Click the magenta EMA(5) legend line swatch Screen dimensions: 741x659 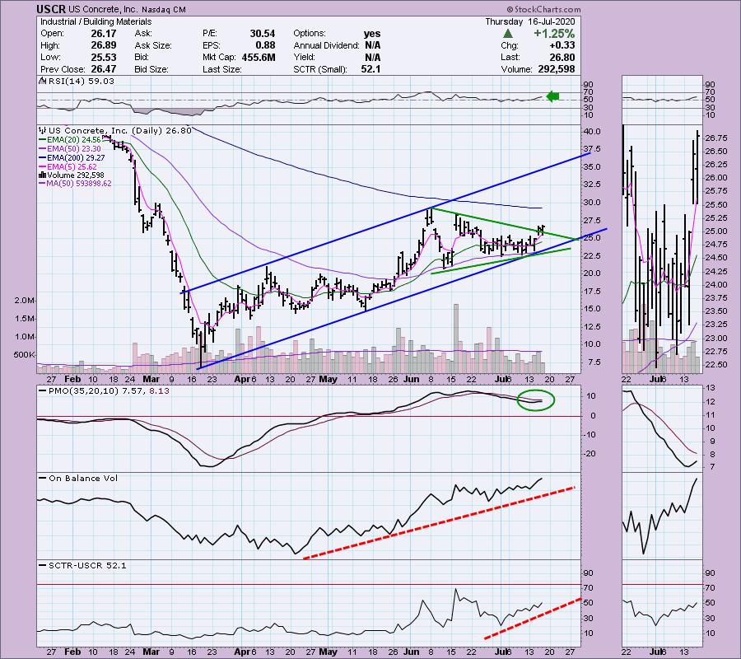[43, 167]
